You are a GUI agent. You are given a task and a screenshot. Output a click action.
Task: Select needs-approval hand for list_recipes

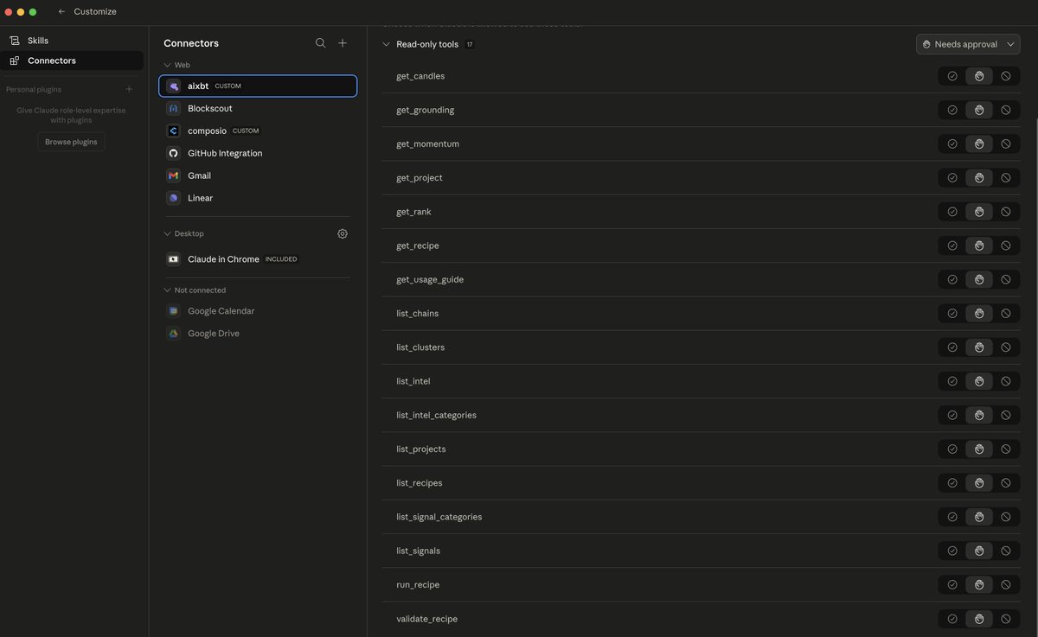(x=979, y=483)
